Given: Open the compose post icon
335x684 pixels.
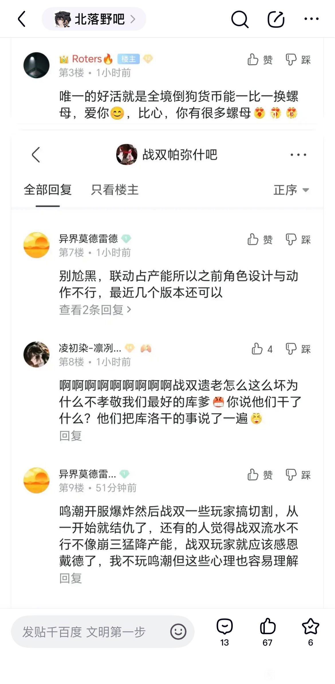Looking at the screenshot, I should pos(276,19).
